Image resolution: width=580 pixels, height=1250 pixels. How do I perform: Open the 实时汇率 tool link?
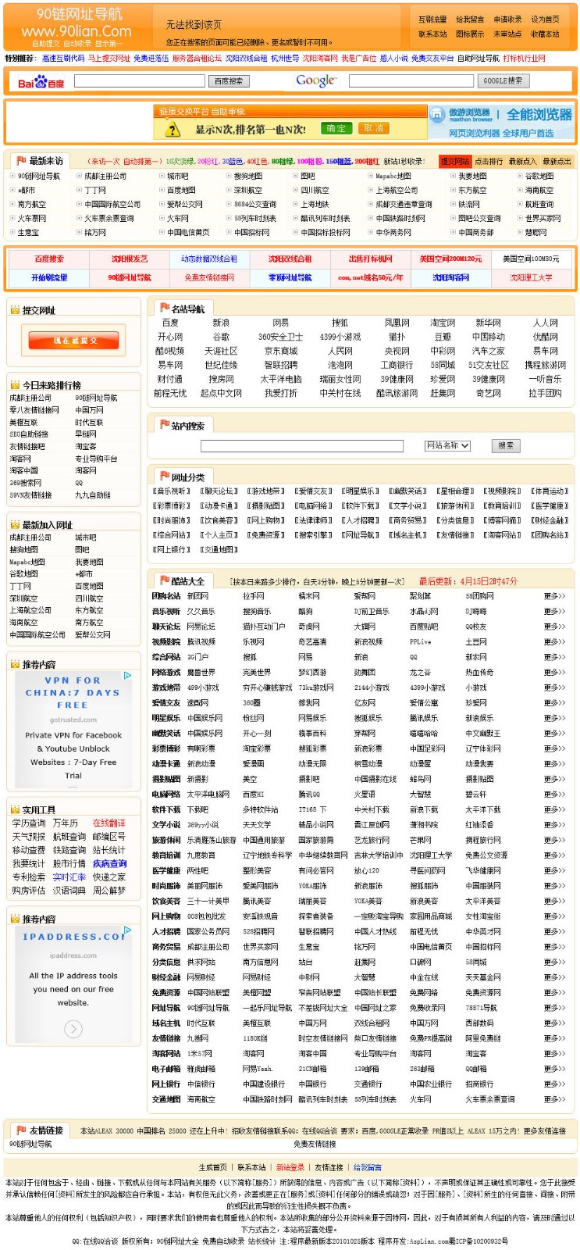click(69, 877)
